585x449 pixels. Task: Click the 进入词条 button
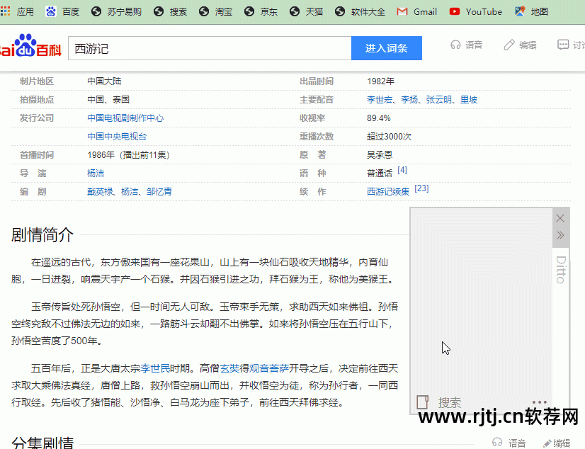click(387, 48)
